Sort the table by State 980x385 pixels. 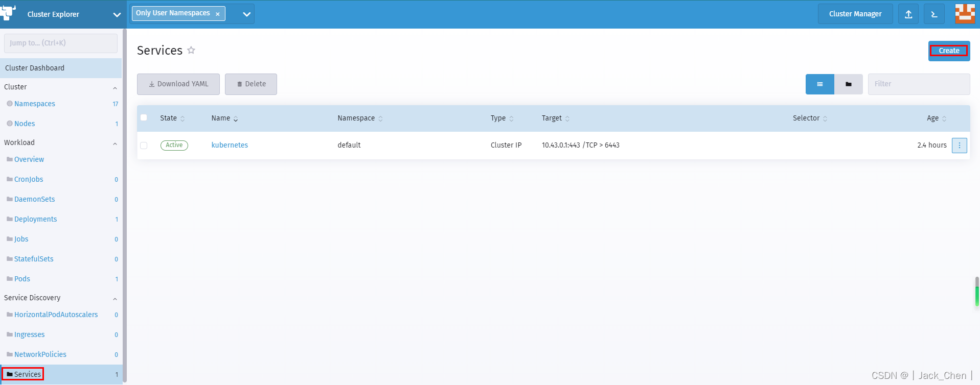click(x=172, y=118)
